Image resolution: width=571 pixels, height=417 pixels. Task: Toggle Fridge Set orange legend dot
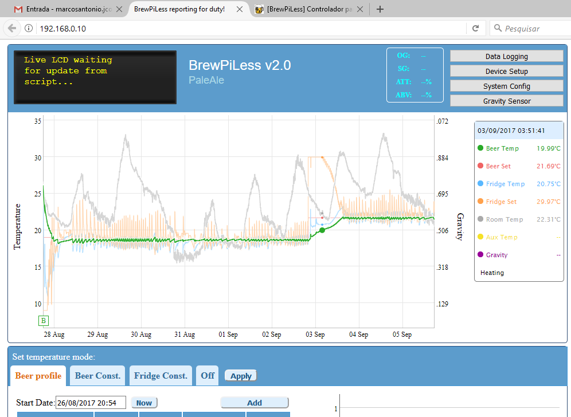480,201
